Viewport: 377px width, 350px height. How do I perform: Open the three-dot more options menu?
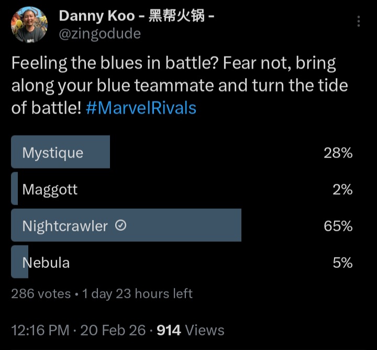359,21
